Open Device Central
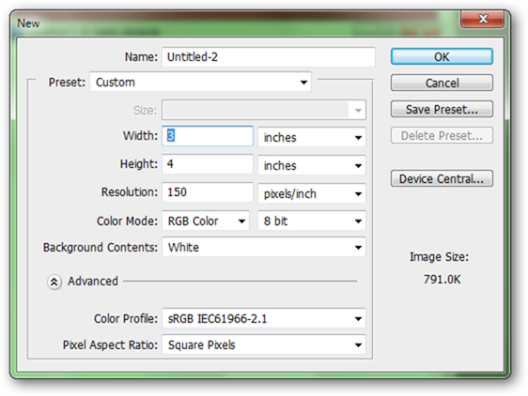This screenshot has height=396, width=528. pos(442,178)
